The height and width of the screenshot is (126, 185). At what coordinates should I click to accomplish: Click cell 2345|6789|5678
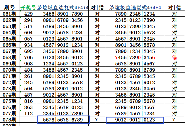[x=135, y=101]
